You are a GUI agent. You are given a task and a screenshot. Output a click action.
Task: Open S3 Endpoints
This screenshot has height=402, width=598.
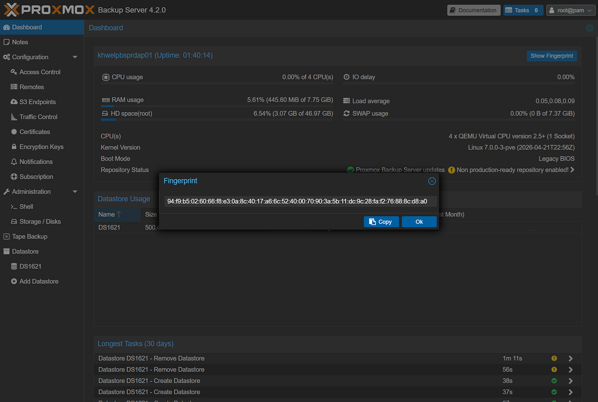click(x=42, y=102)
